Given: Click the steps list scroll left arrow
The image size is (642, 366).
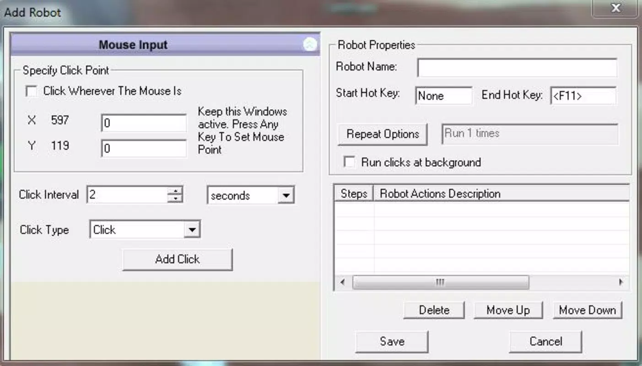Looking at the screenshot, I should point(343,282).
